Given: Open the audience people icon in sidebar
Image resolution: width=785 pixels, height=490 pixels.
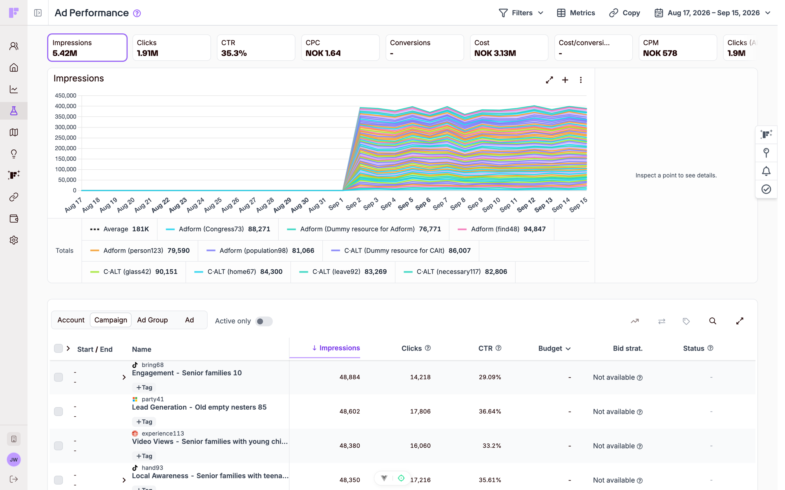Looking at the screenshot, I should pyautogui.click(x=14, y=46).
